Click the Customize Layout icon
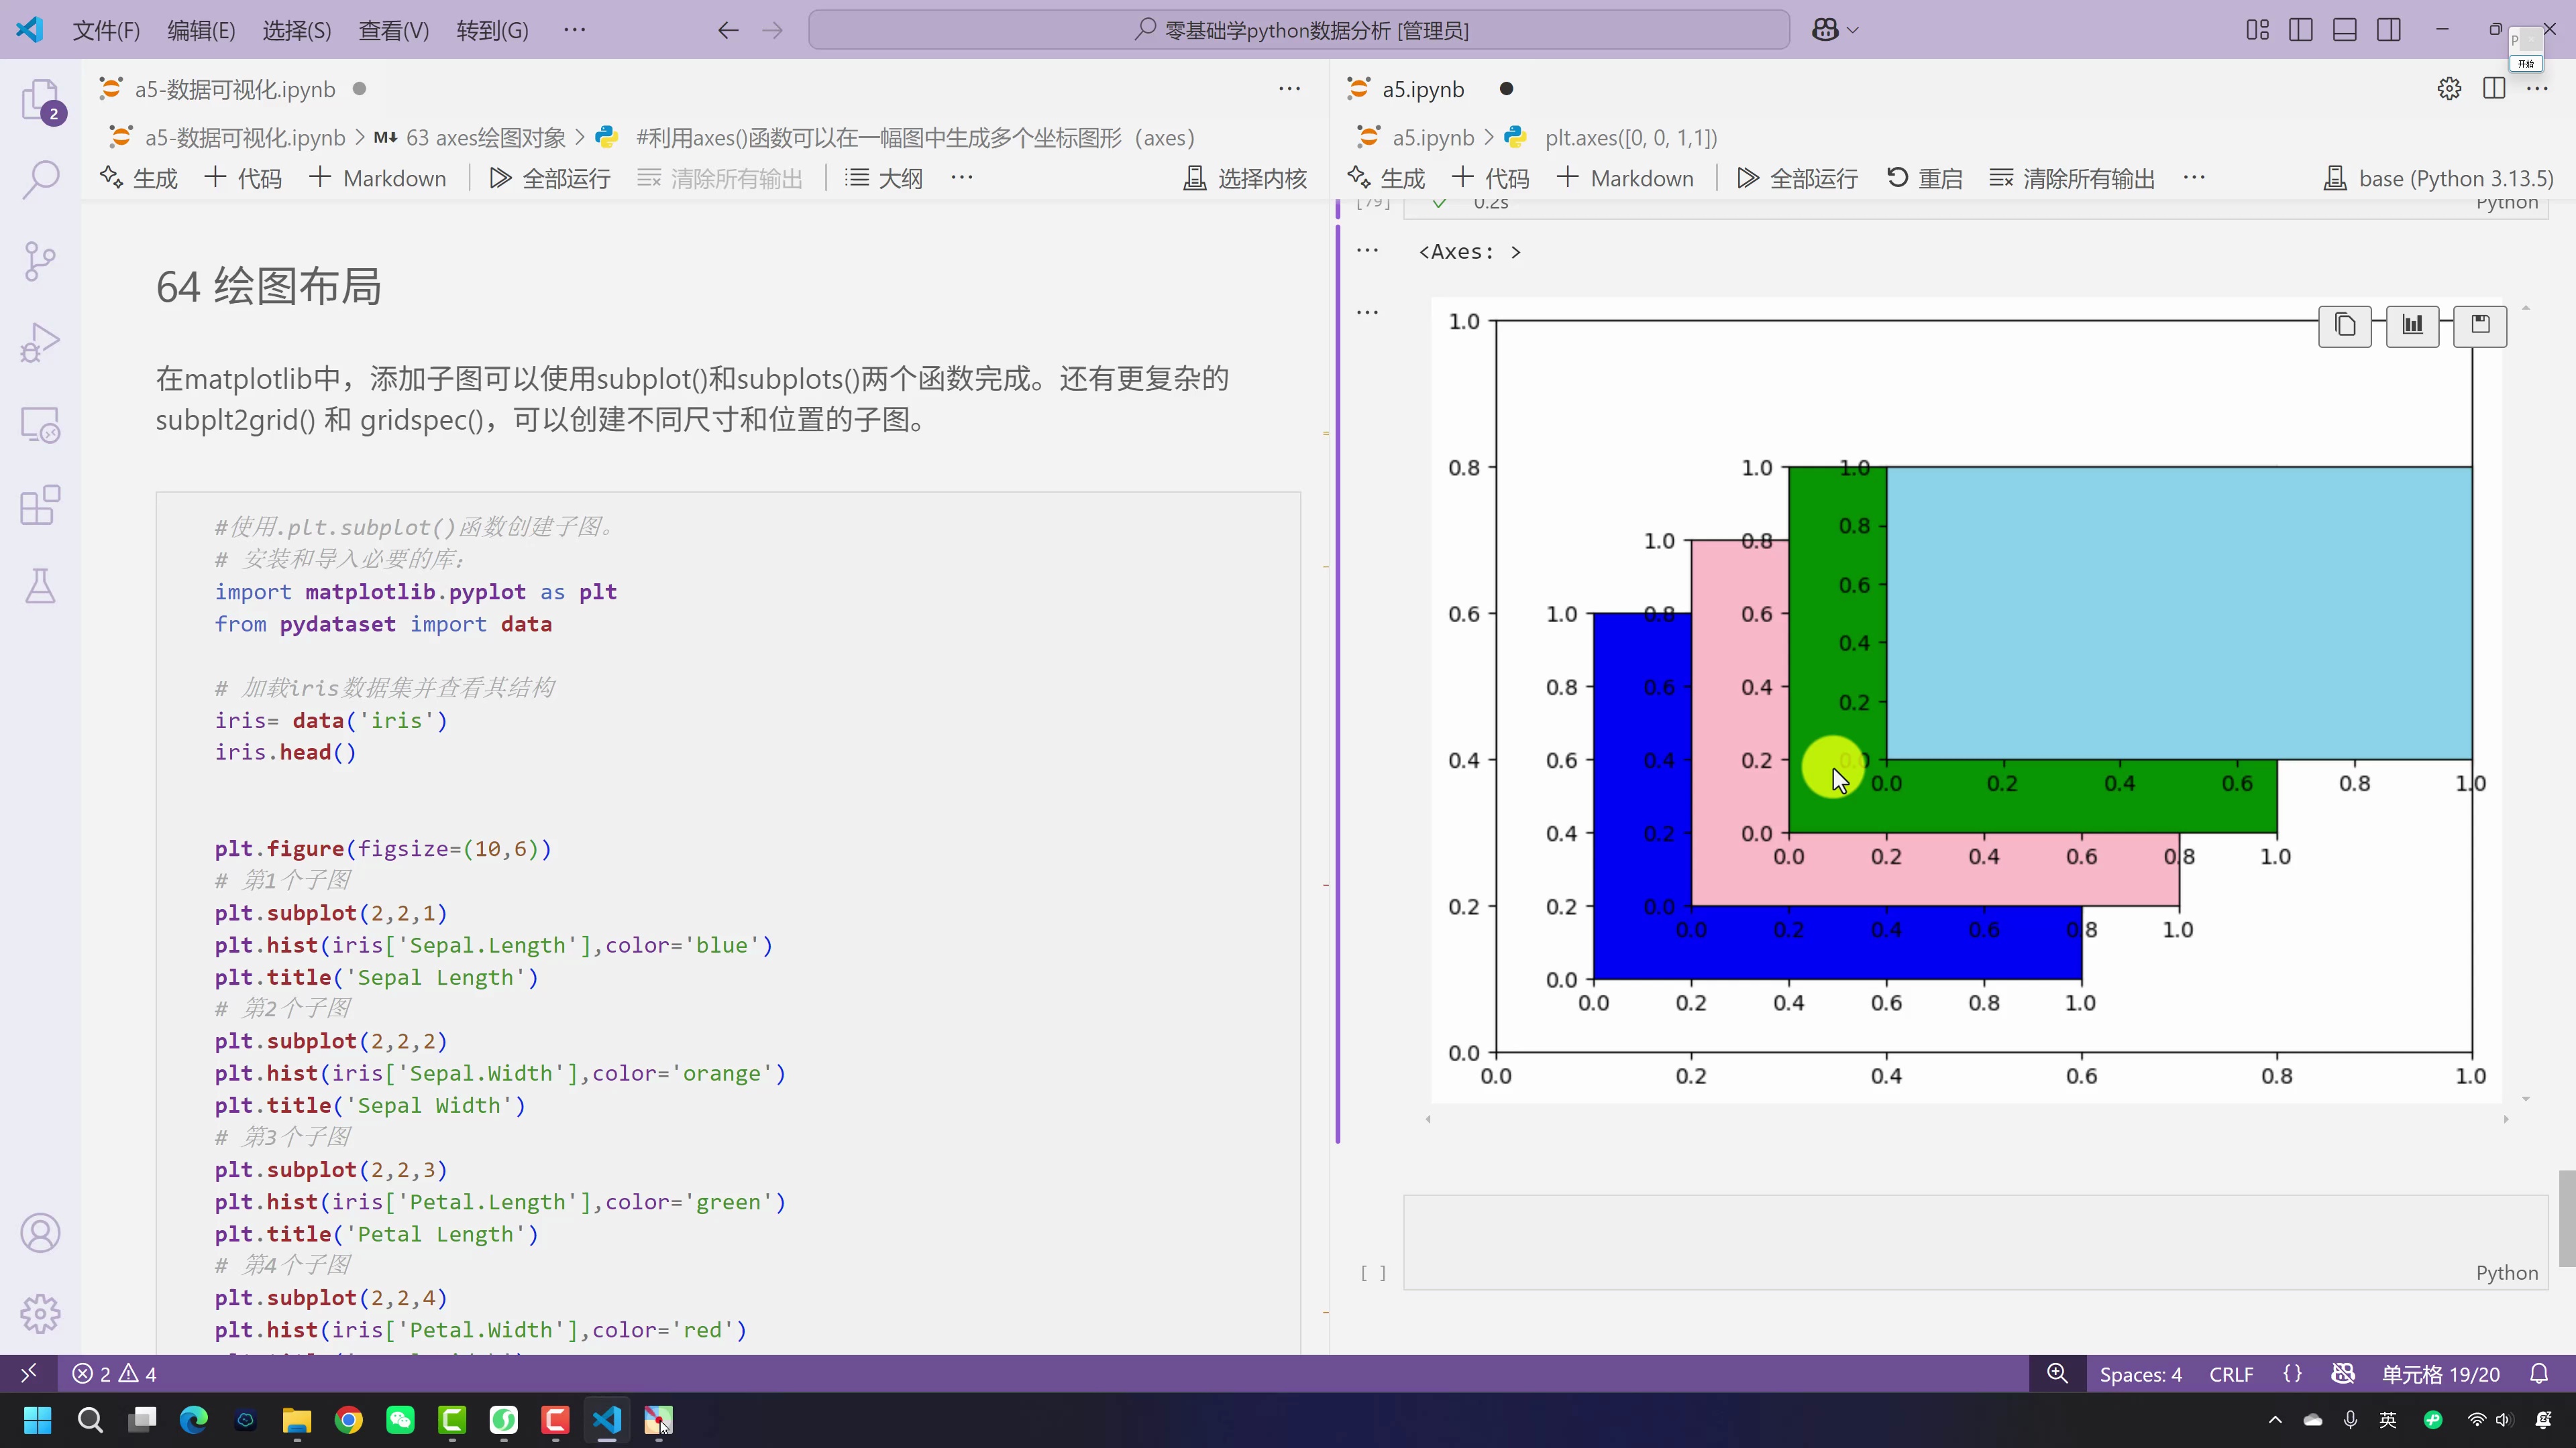2576x1448 pixels. click(2257, 30)
